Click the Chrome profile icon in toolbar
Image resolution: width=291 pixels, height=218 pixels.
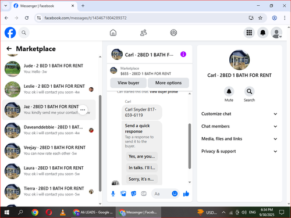274,18
